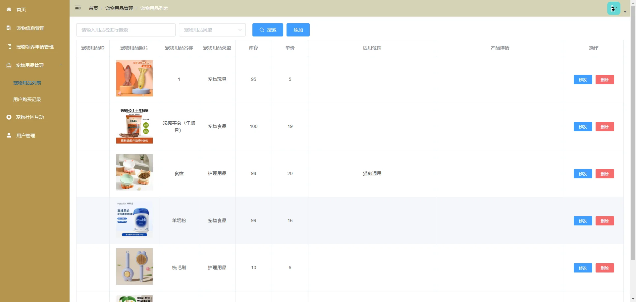This screenshot has width=636, height=302.
Task: Click the 宠物用品列表 breadcrumb
Action: point(154,8)
